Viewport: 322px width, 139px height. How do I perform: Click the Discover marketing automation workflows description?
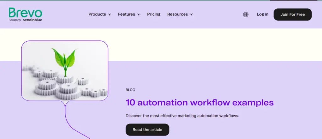(182, 116)
